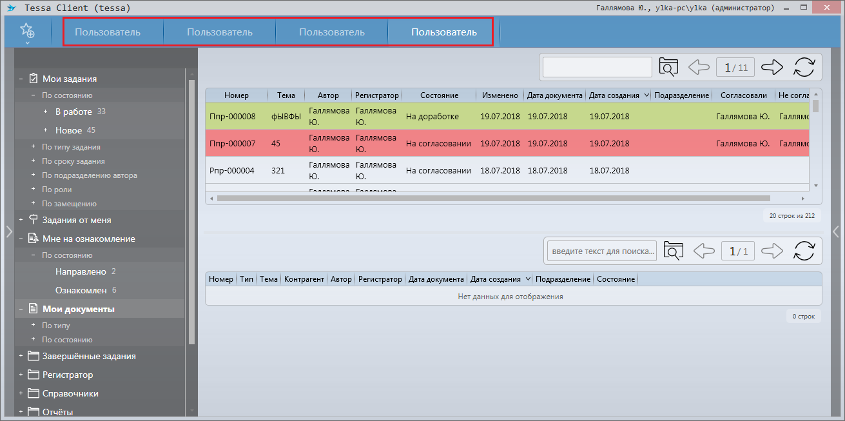Click the upper search input field
This screenshot has height=421, width=845.
597,67
